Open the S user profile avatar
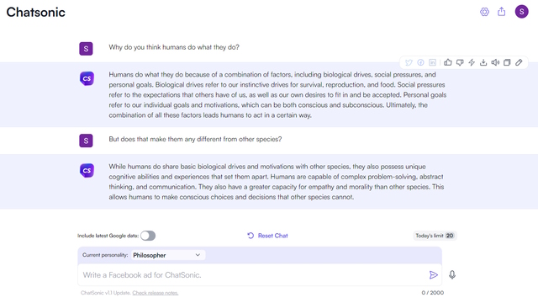This screenshot has width=538, height=303. click(x=521, y=12)
